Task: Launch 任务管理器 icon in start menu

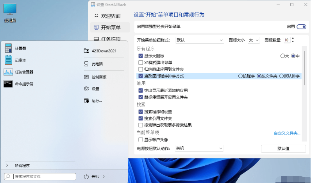Action: [8, 72]
